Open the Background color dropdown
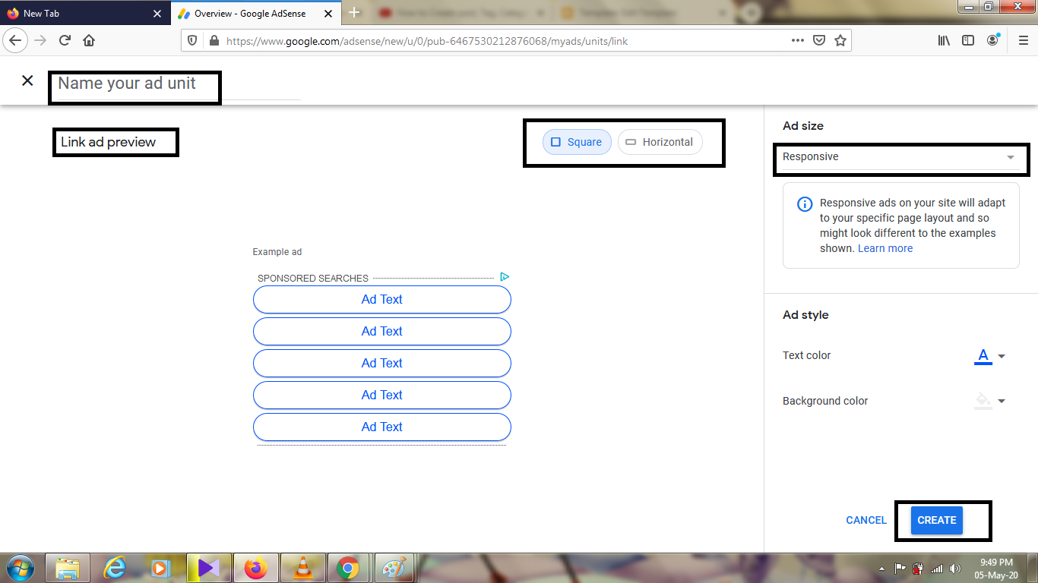The width and height of the screenshot is (1038, 583). 1002,402
